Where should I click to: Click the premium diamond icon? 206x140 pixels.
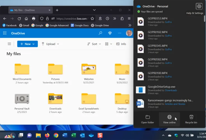[110, 33]
